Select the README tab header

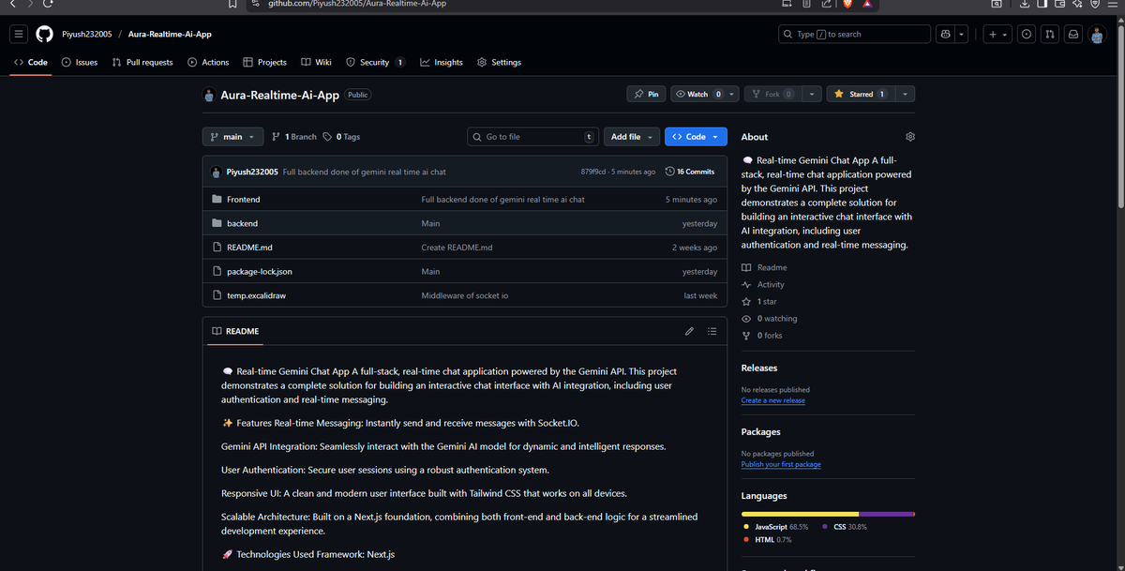click(x=235, y=331)
